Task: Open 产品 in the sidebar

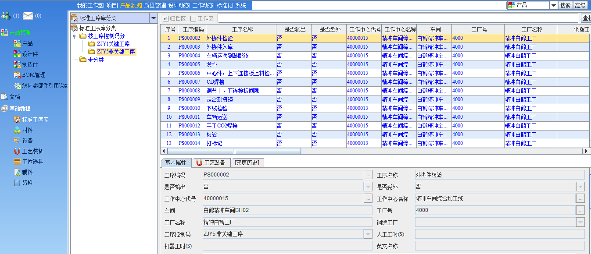Action: pos(27,43)
